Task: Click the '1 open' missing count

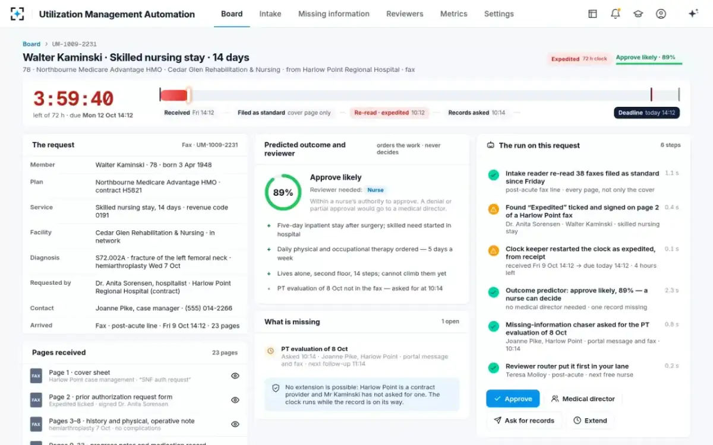Action: 450,322
